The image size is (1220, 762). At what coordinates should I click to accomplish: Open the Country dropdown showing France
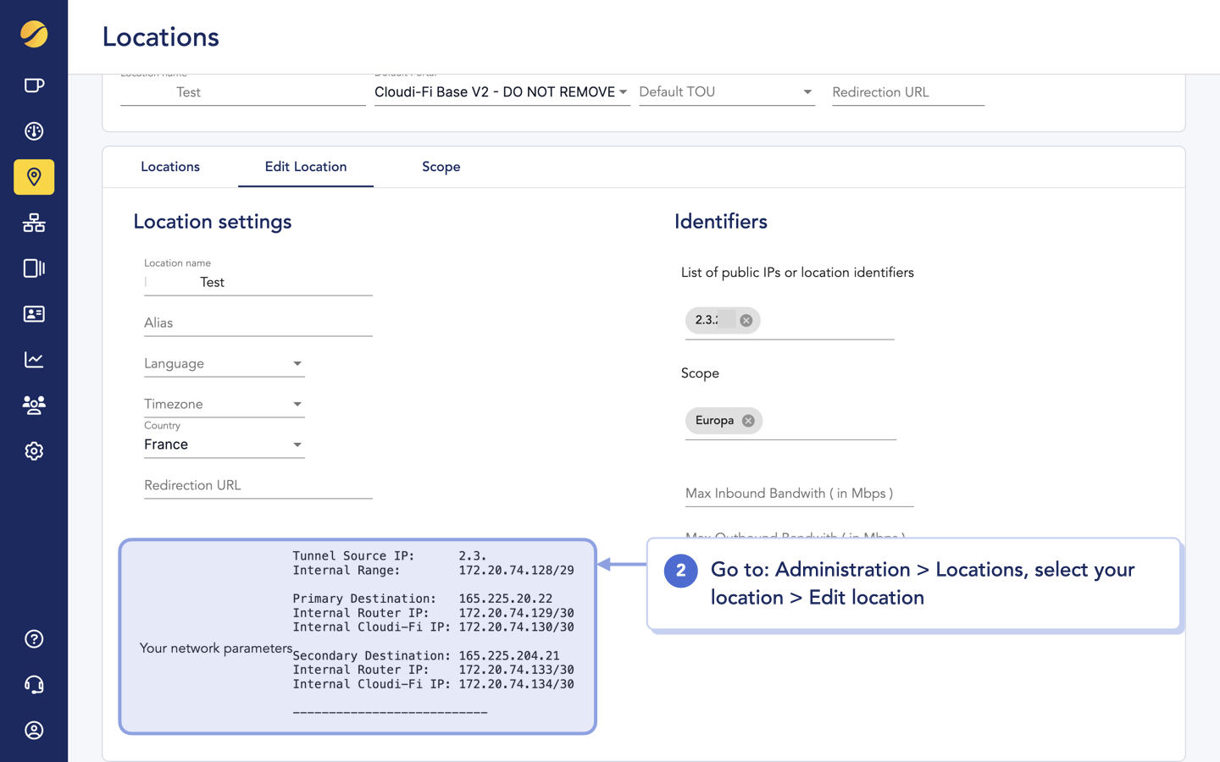tap(225, 444)
